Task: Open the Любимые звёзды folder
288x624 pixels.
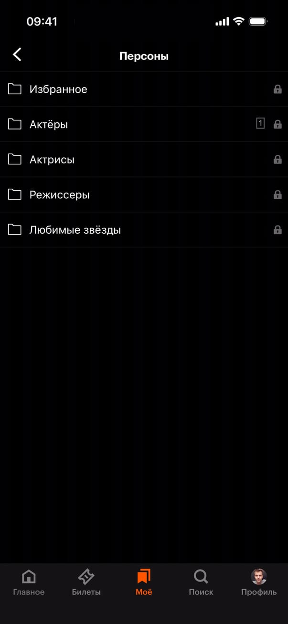Action: (144, 230)
